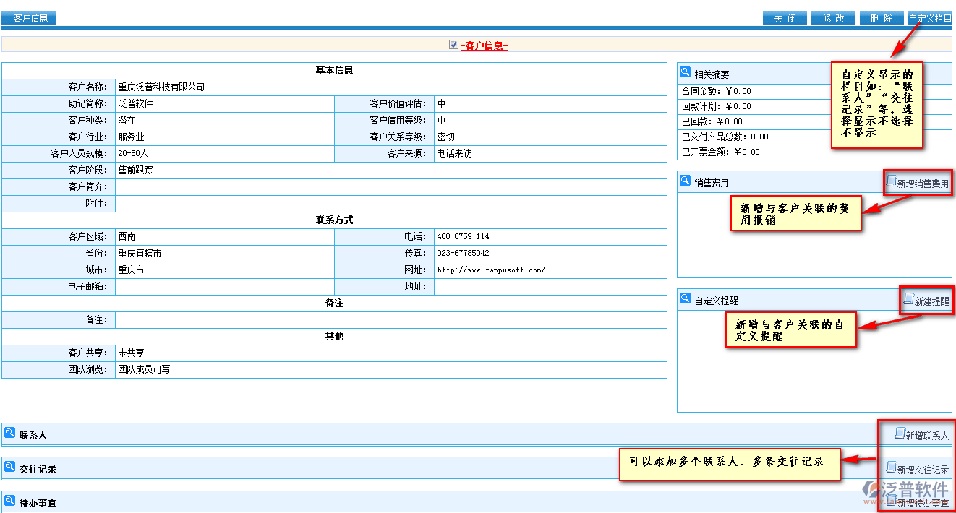This screenshot has height=513, width=956.
Task: Click the magnifier icon beside 相关摘要
Action: (x=685, y=72)
